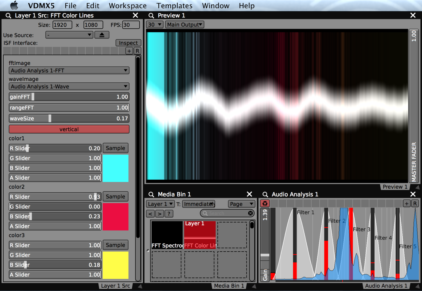
Task: Click Sample button for color3
Action: tap(115, 245)
